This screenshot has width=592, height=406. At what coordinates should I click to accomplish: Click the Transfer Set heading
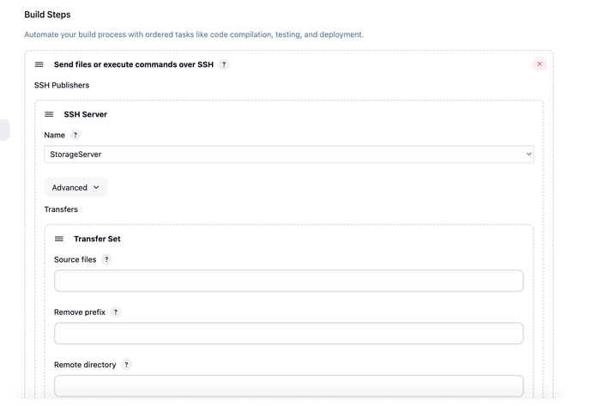click(97, 239)
